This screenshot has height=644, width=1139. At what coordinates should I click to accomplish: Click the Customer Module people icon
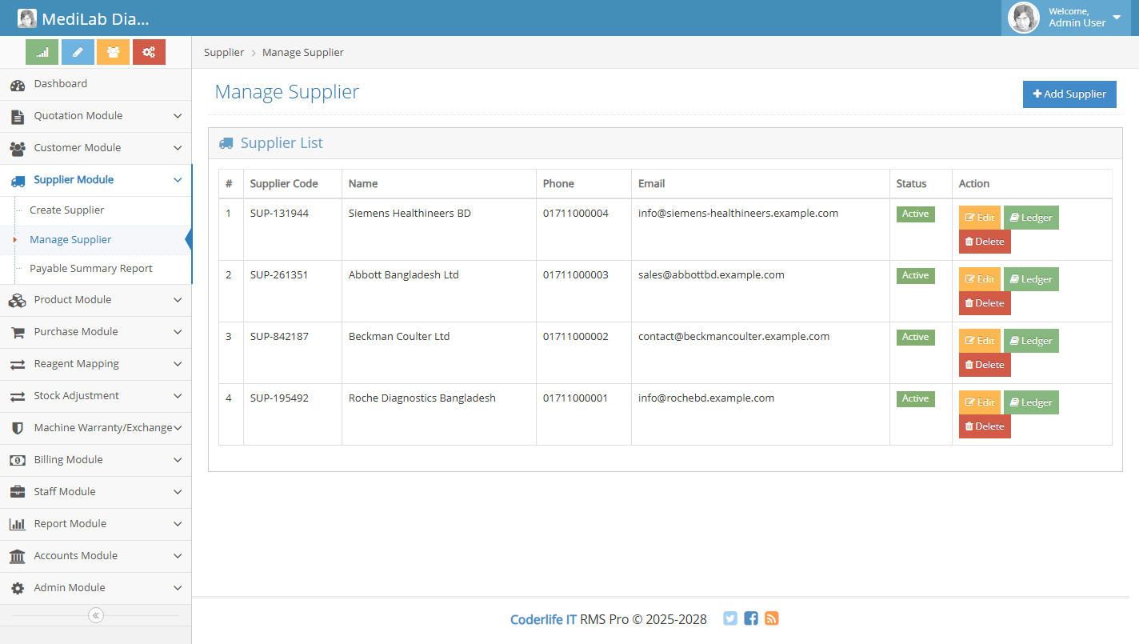[x=18, y=149]
